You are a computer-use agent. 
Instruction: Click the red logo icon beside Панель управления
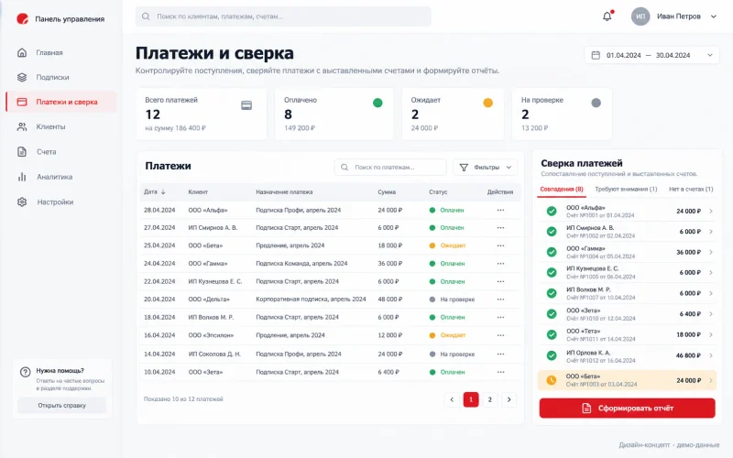[22, 18]
